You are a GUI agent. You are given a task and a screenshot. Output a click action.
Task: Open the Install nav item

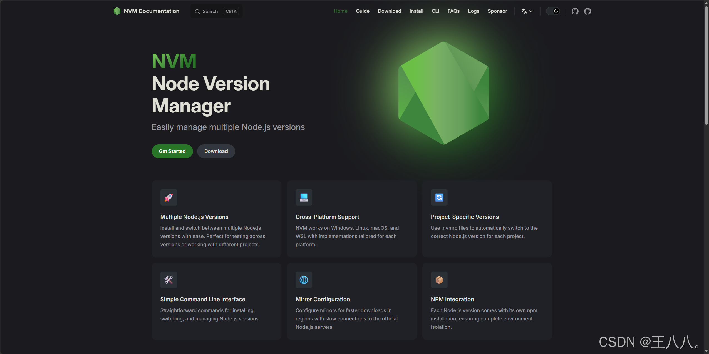[x=416, y=11]
